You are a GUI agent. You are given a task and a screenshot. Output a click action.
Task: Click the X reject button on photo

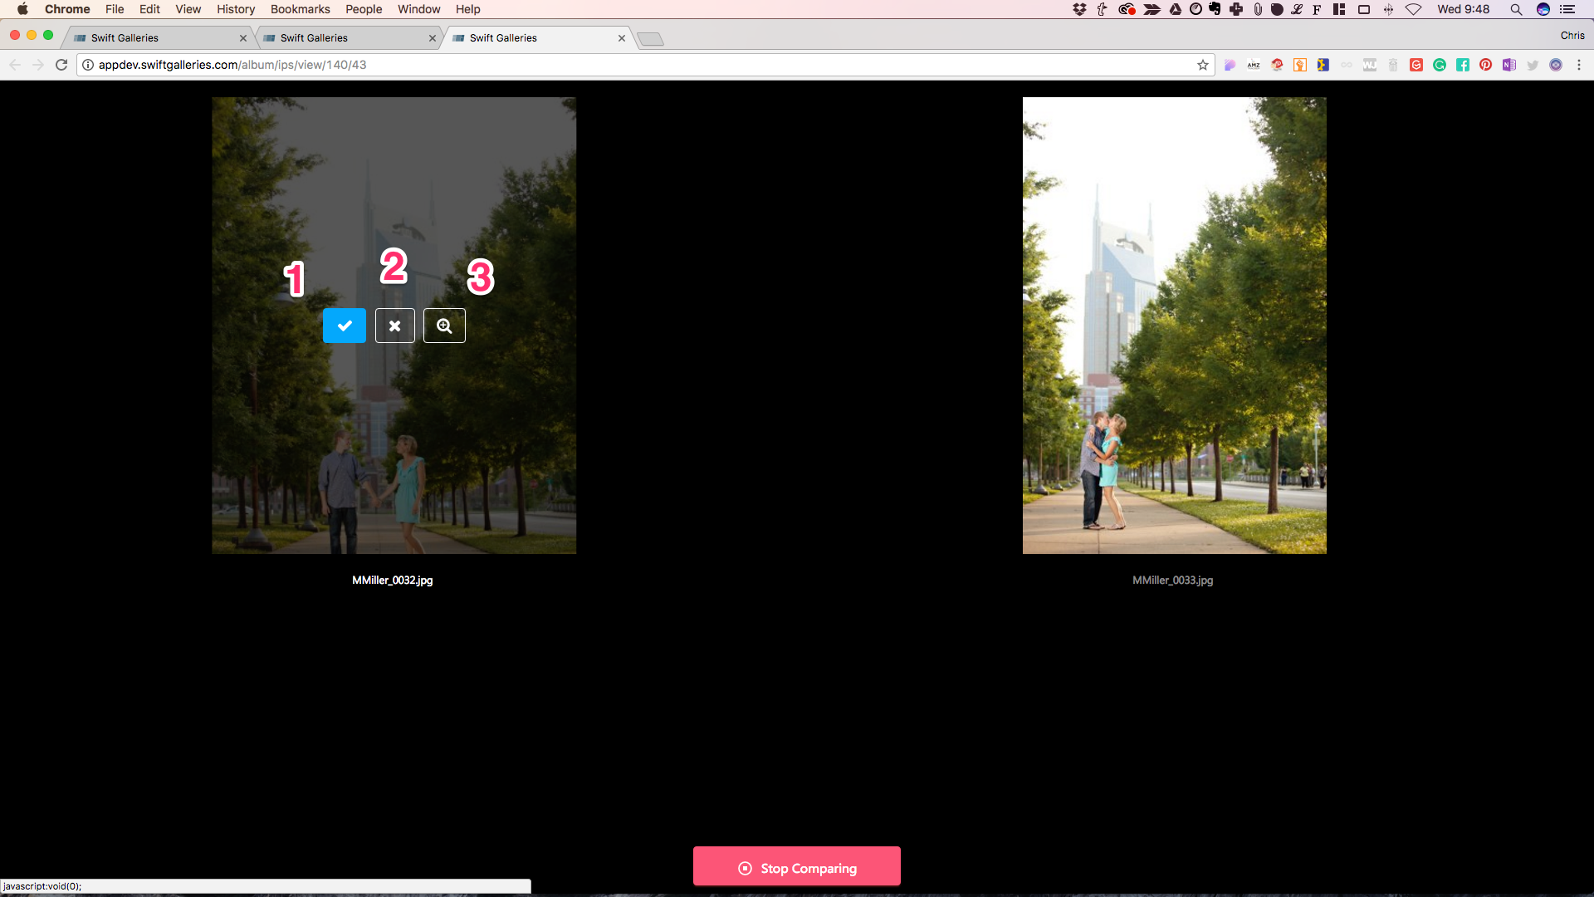point(394,326)
